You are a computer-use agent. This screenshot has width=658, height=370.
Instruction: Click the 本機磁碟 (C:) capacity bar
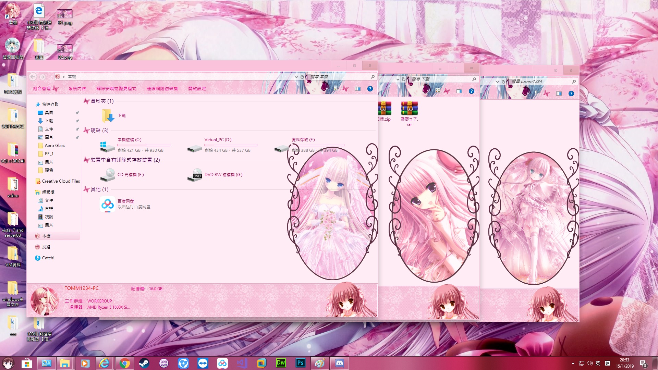click(144, 145)
